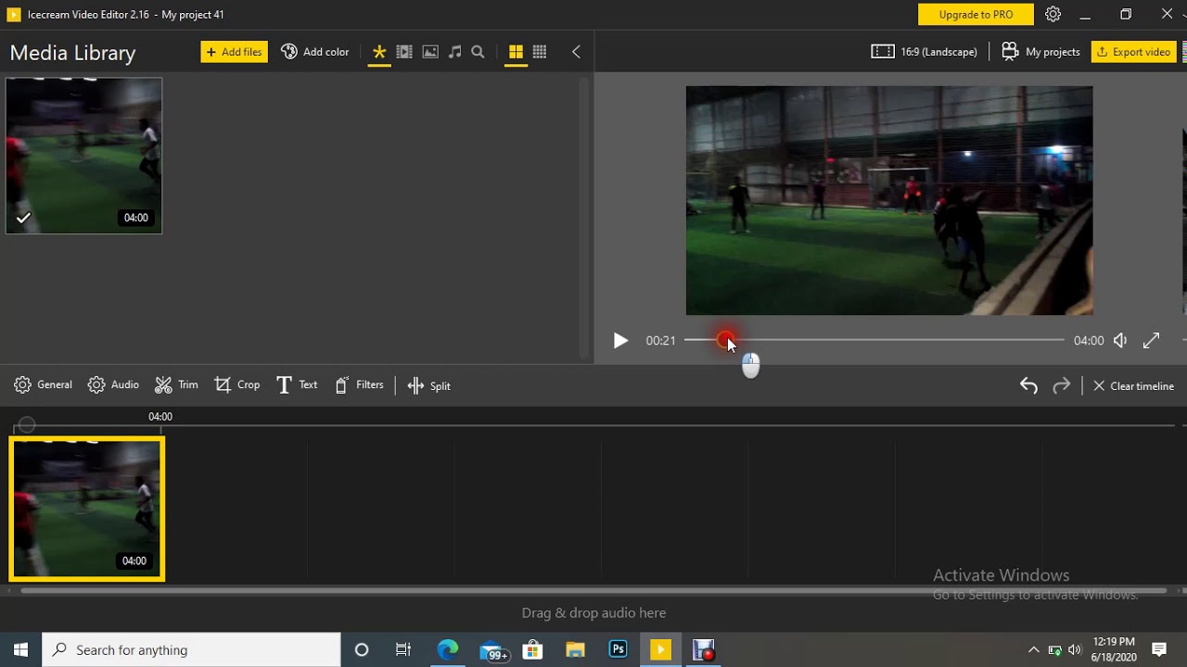Open General clip settings
Viewport: 1187px width, 667px height.
pyautogui.click(x=43, y=385)
